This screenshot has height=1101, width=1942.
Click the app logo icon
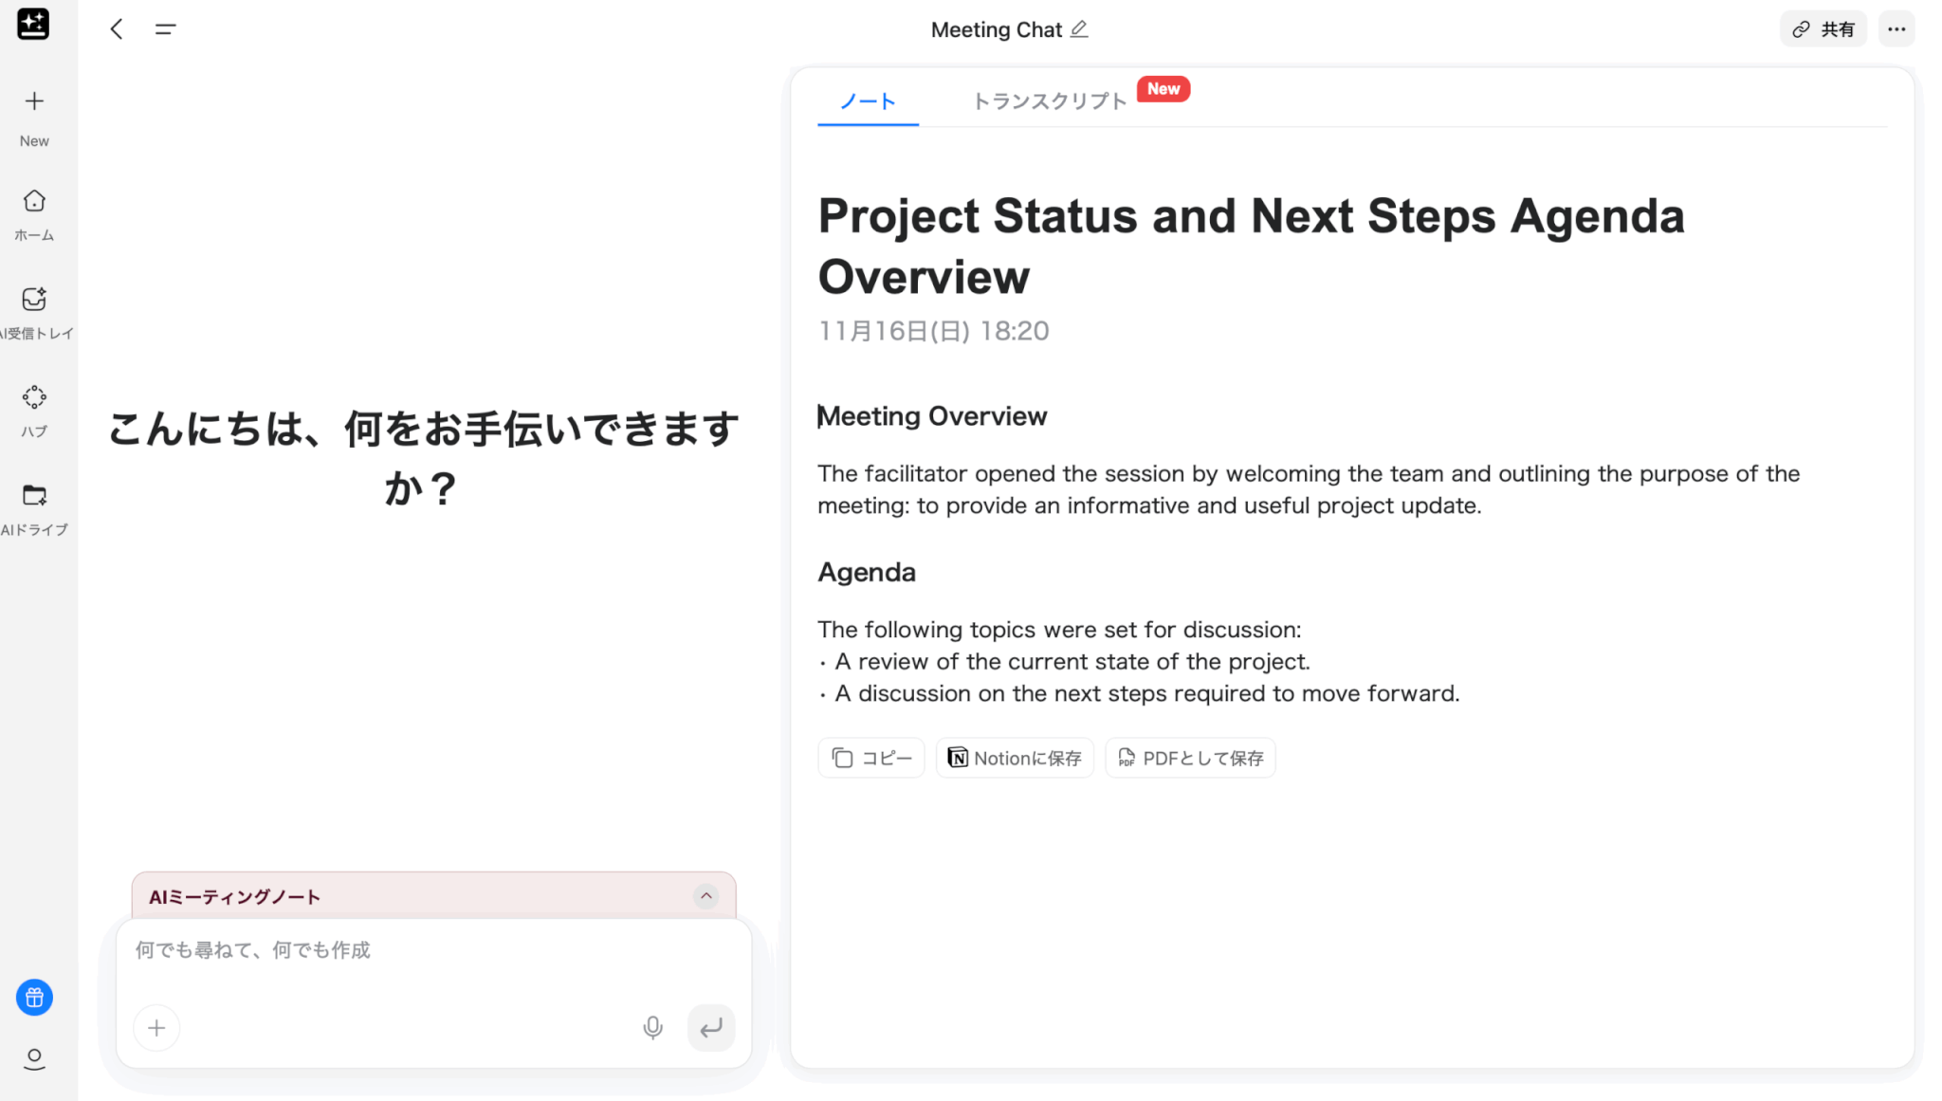[x=33, y=25]
